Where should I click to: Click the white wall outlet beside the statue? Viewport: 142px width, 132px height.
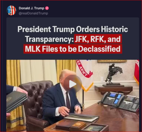102,79
